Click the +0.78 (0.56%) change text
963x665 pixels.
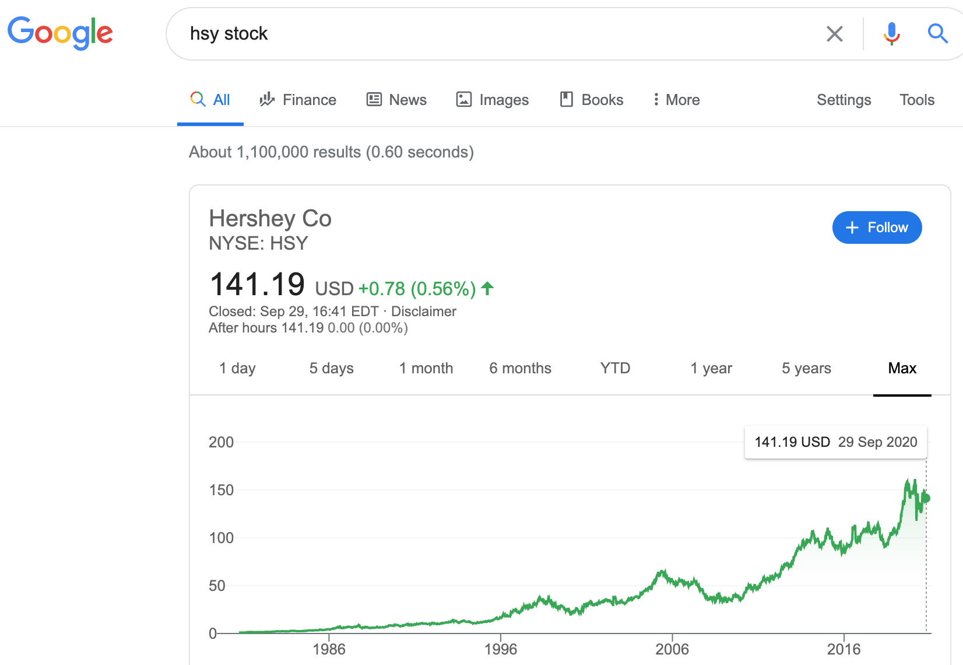417,289
